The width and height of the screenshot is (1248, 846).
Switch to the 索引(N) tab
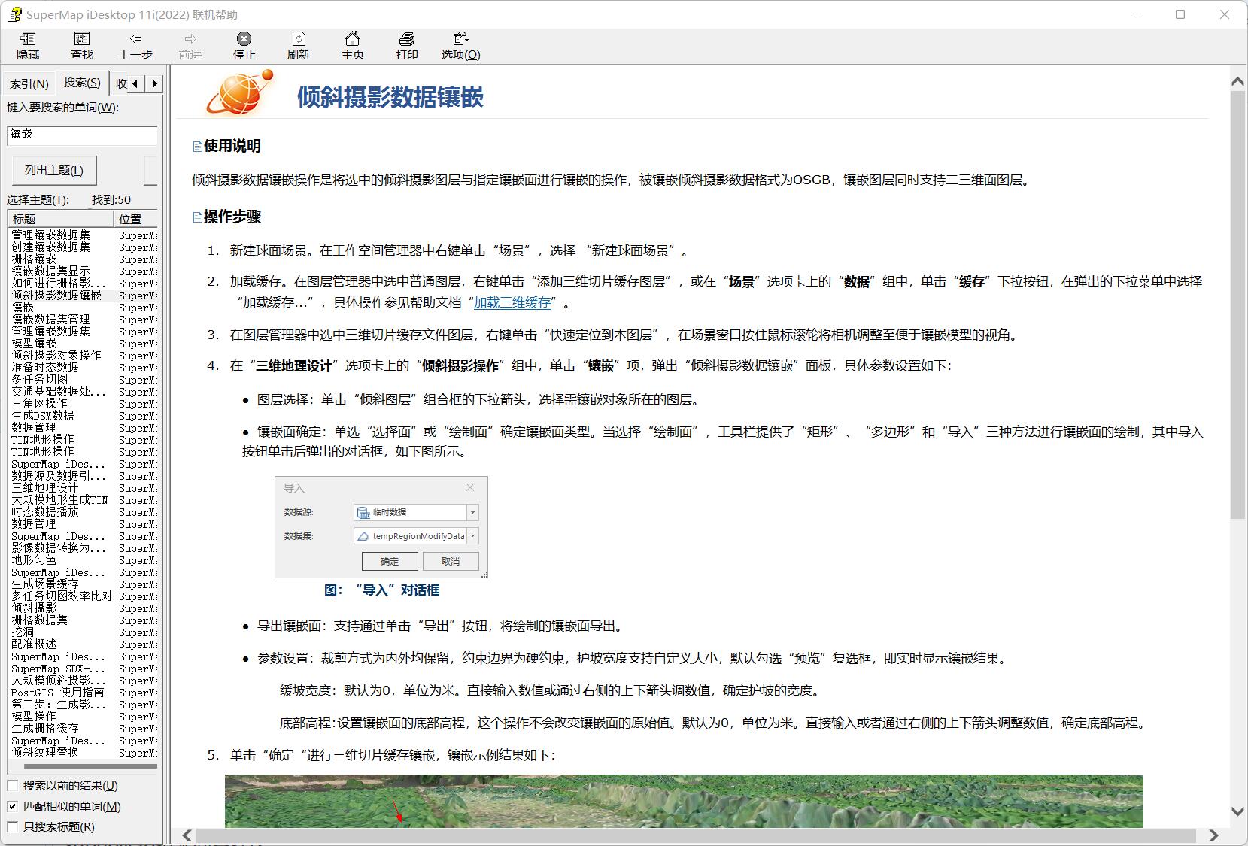pyautogui.click(x=29, y=83)
